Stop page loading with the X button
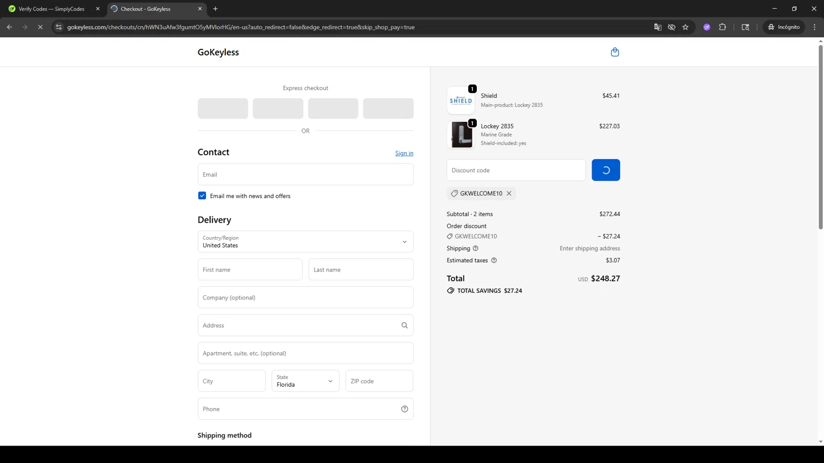The image size is (824, 463). (x=40, y=27)
